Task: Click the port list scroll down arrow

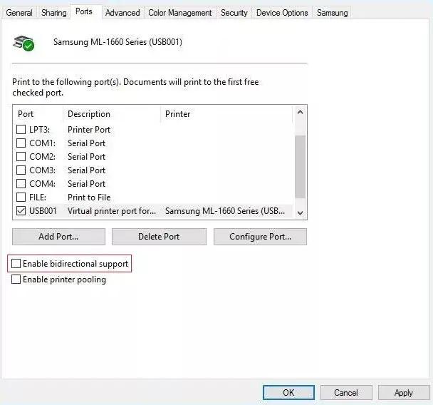Action: pyautogui.click(x=300, y=213)
